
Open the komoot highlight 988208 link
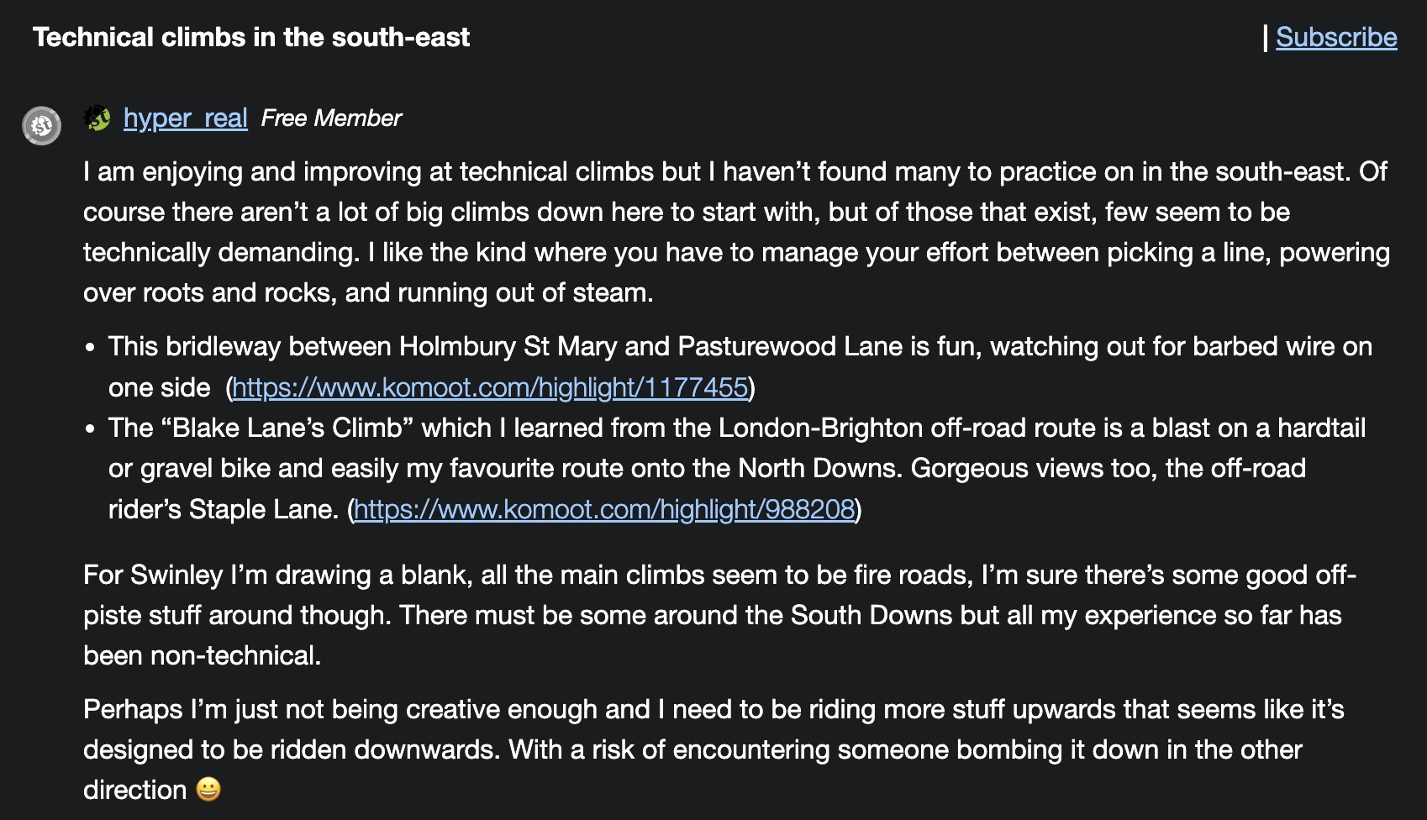(x=603, y=509)
